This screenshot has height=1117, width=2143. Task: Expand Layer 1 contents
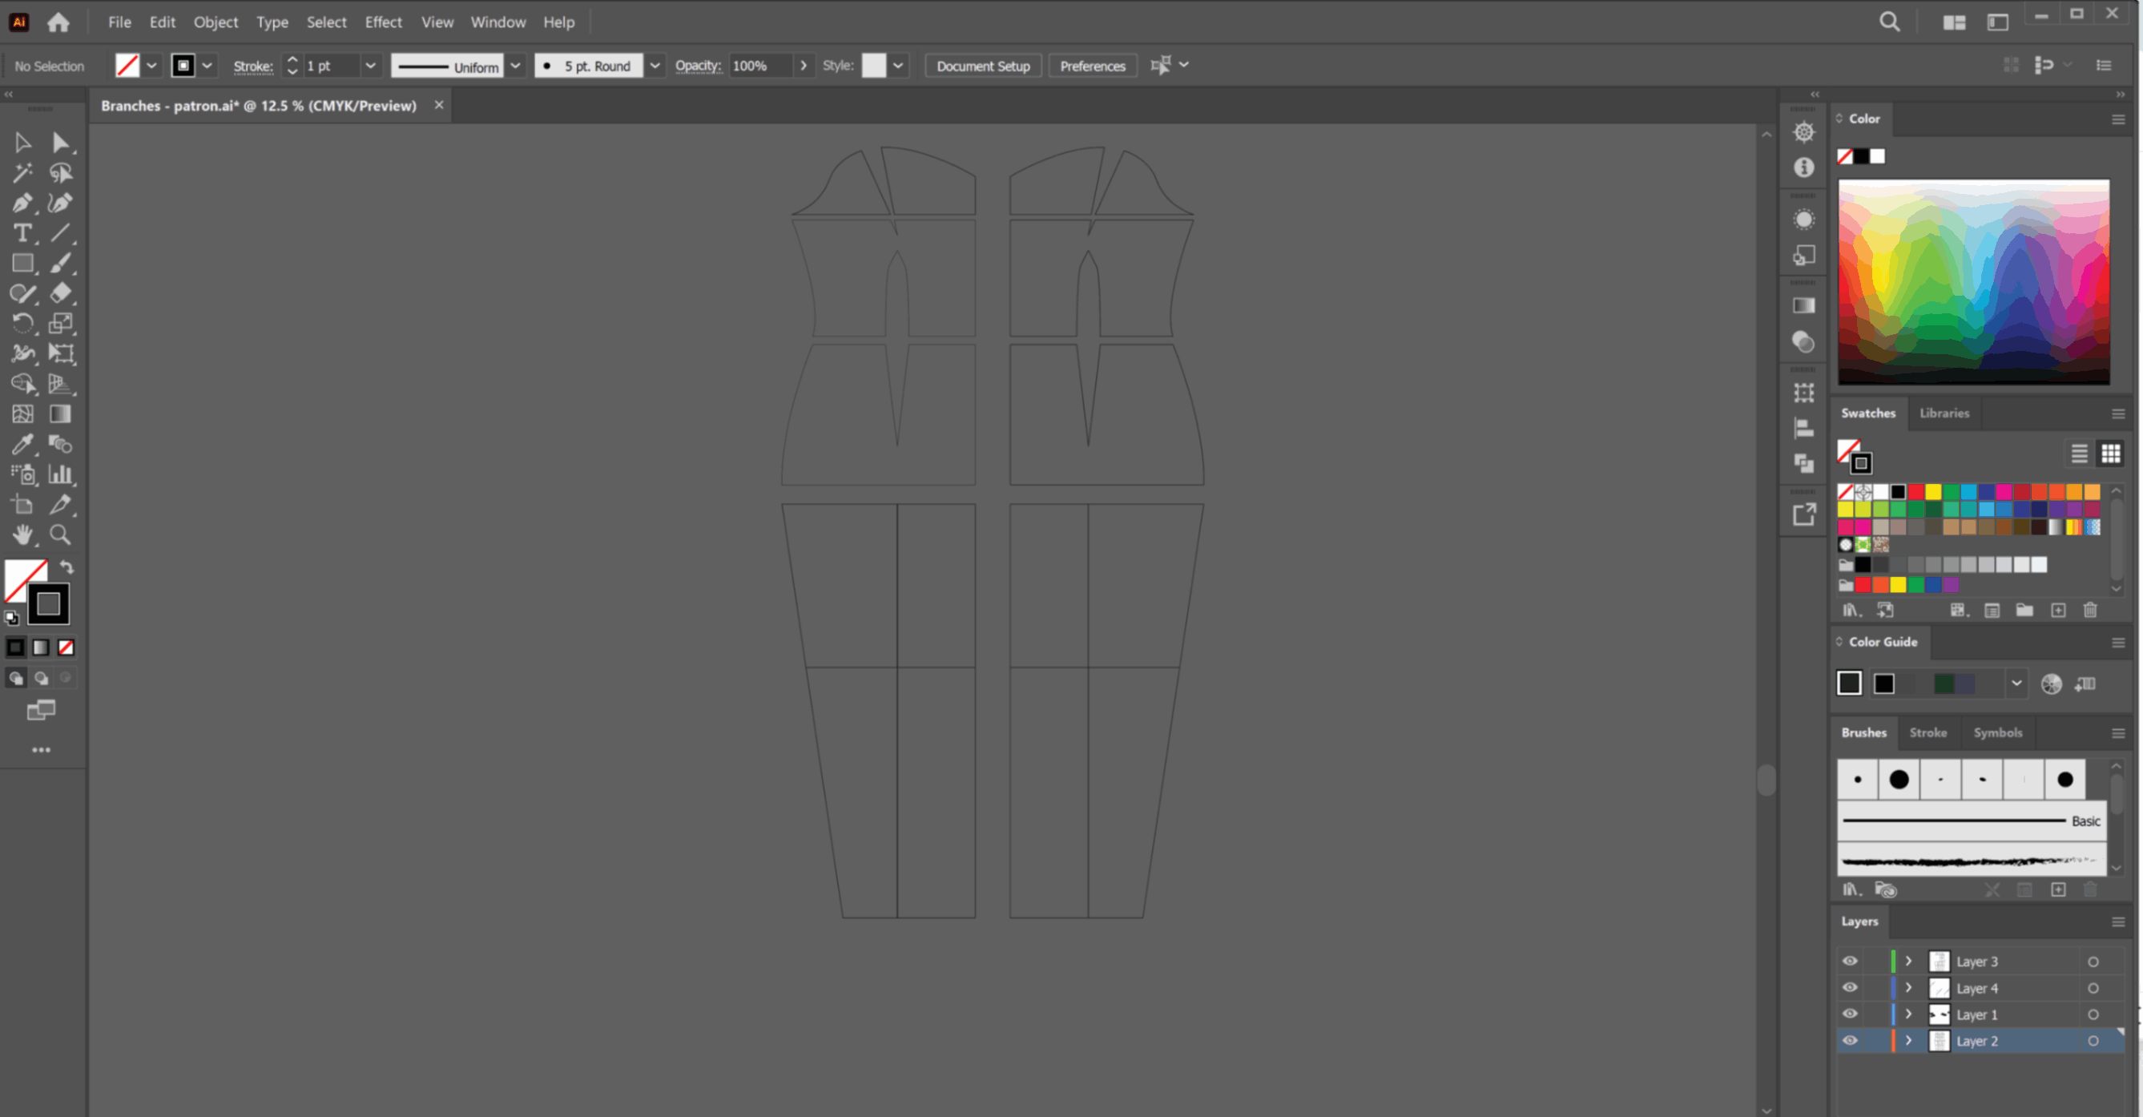[x=1908, y=1014]
